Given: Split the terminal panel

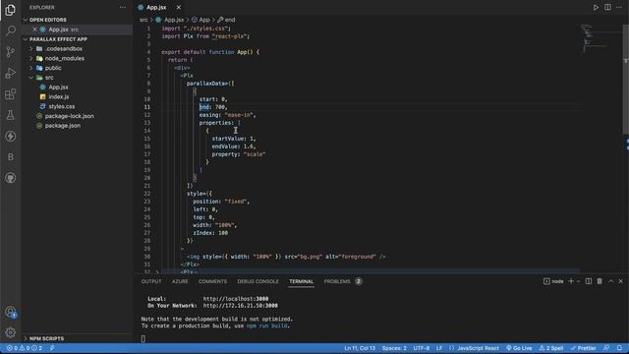Looking at the screenshot, I should pyautogui.click(x=588, y=281).
